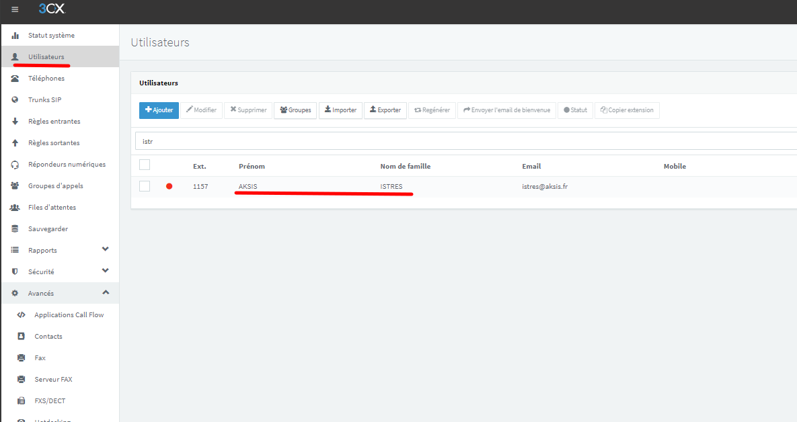Sort by Email column header
Screen dimensions: 797x422
[531, 167]
